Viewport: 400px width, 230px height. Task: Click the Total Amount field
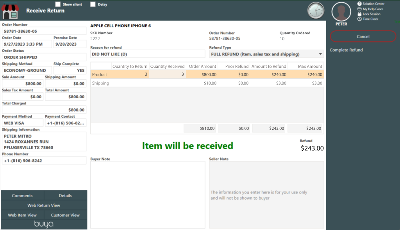tap(66, 97)
